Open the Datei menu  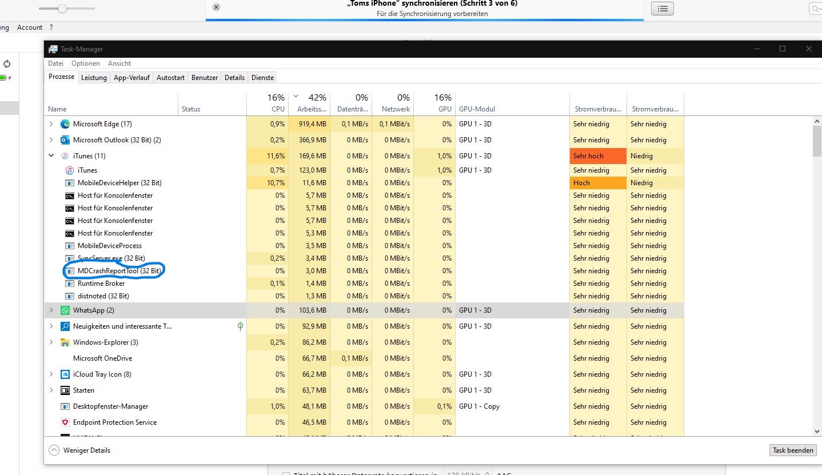click(55, 63)
